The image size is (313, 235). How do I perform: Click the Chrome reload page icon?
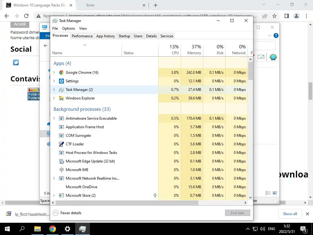coord(26,16)
